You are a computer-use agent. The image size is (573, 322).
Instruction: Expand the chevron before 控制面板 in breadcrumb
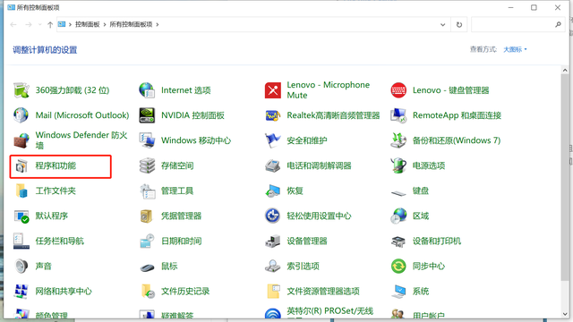click(70, 24)
